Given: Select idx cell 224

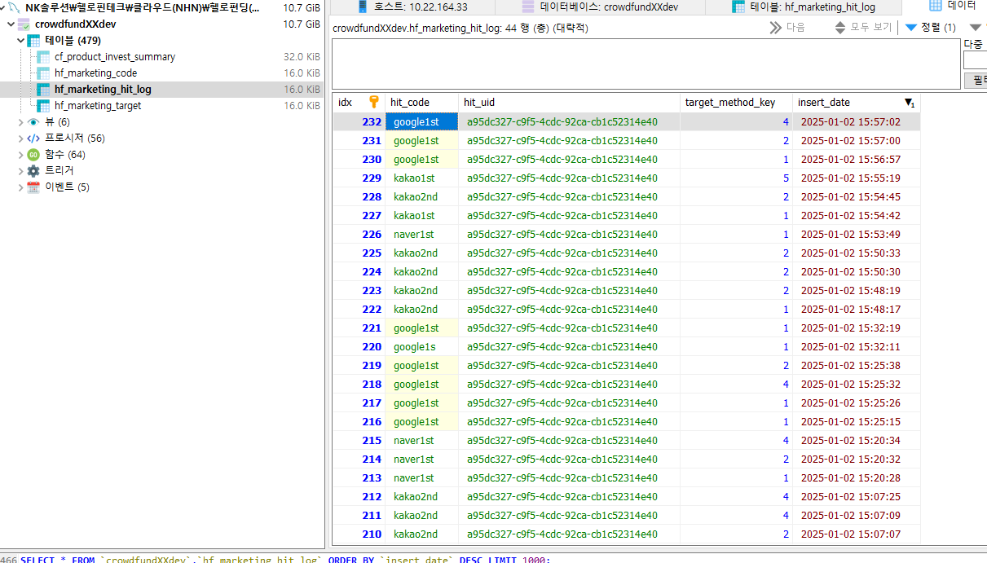Looking at the screenshot, I should [x=359, y=272].
